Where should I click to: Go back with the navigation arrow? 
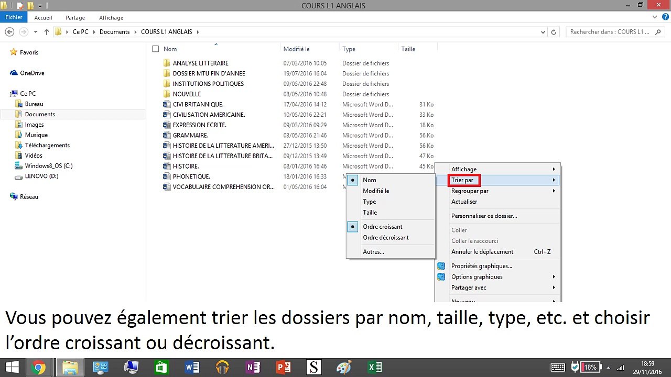click(x=9, y=32)
